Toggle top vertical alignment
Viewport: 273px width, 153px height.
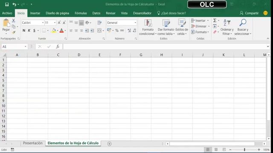pos(71,22)
